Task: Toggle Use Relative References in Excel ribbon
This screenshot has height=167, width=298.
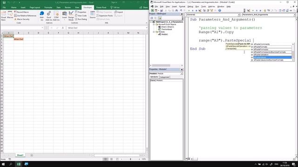Action: point(25,16)
